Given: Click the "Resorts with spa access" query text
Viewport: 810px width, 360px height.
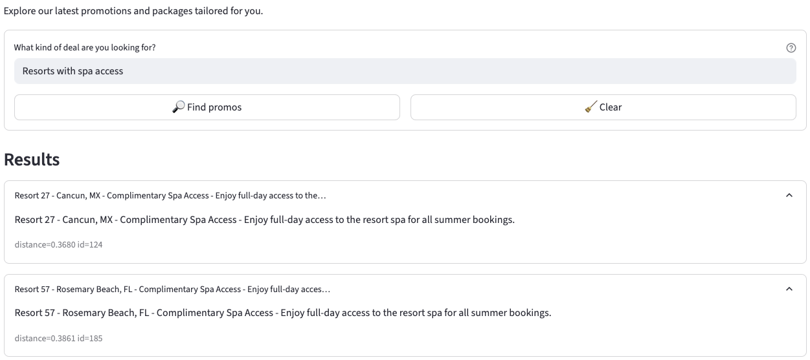Looking at the screenshot, I should coord(73,71).
